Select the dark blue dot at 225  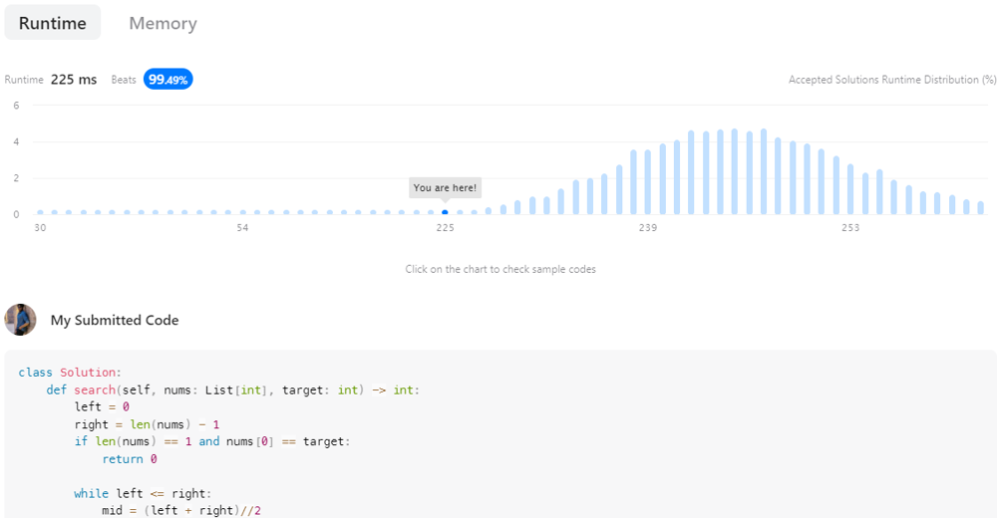[x=445, y=211]
